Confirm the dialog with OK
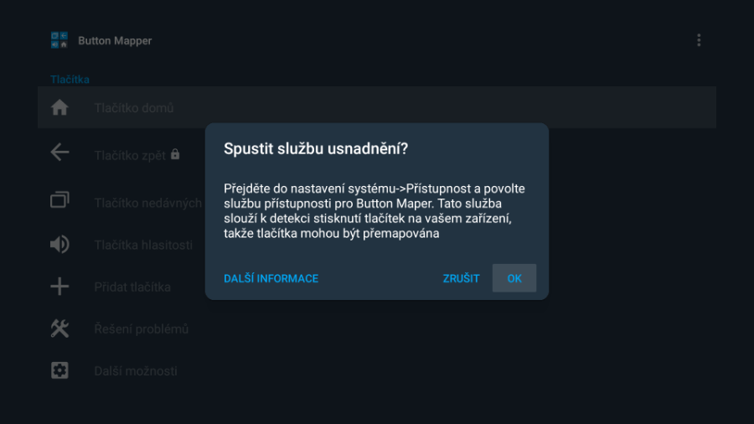754x424 pixels. click(514, 278)
